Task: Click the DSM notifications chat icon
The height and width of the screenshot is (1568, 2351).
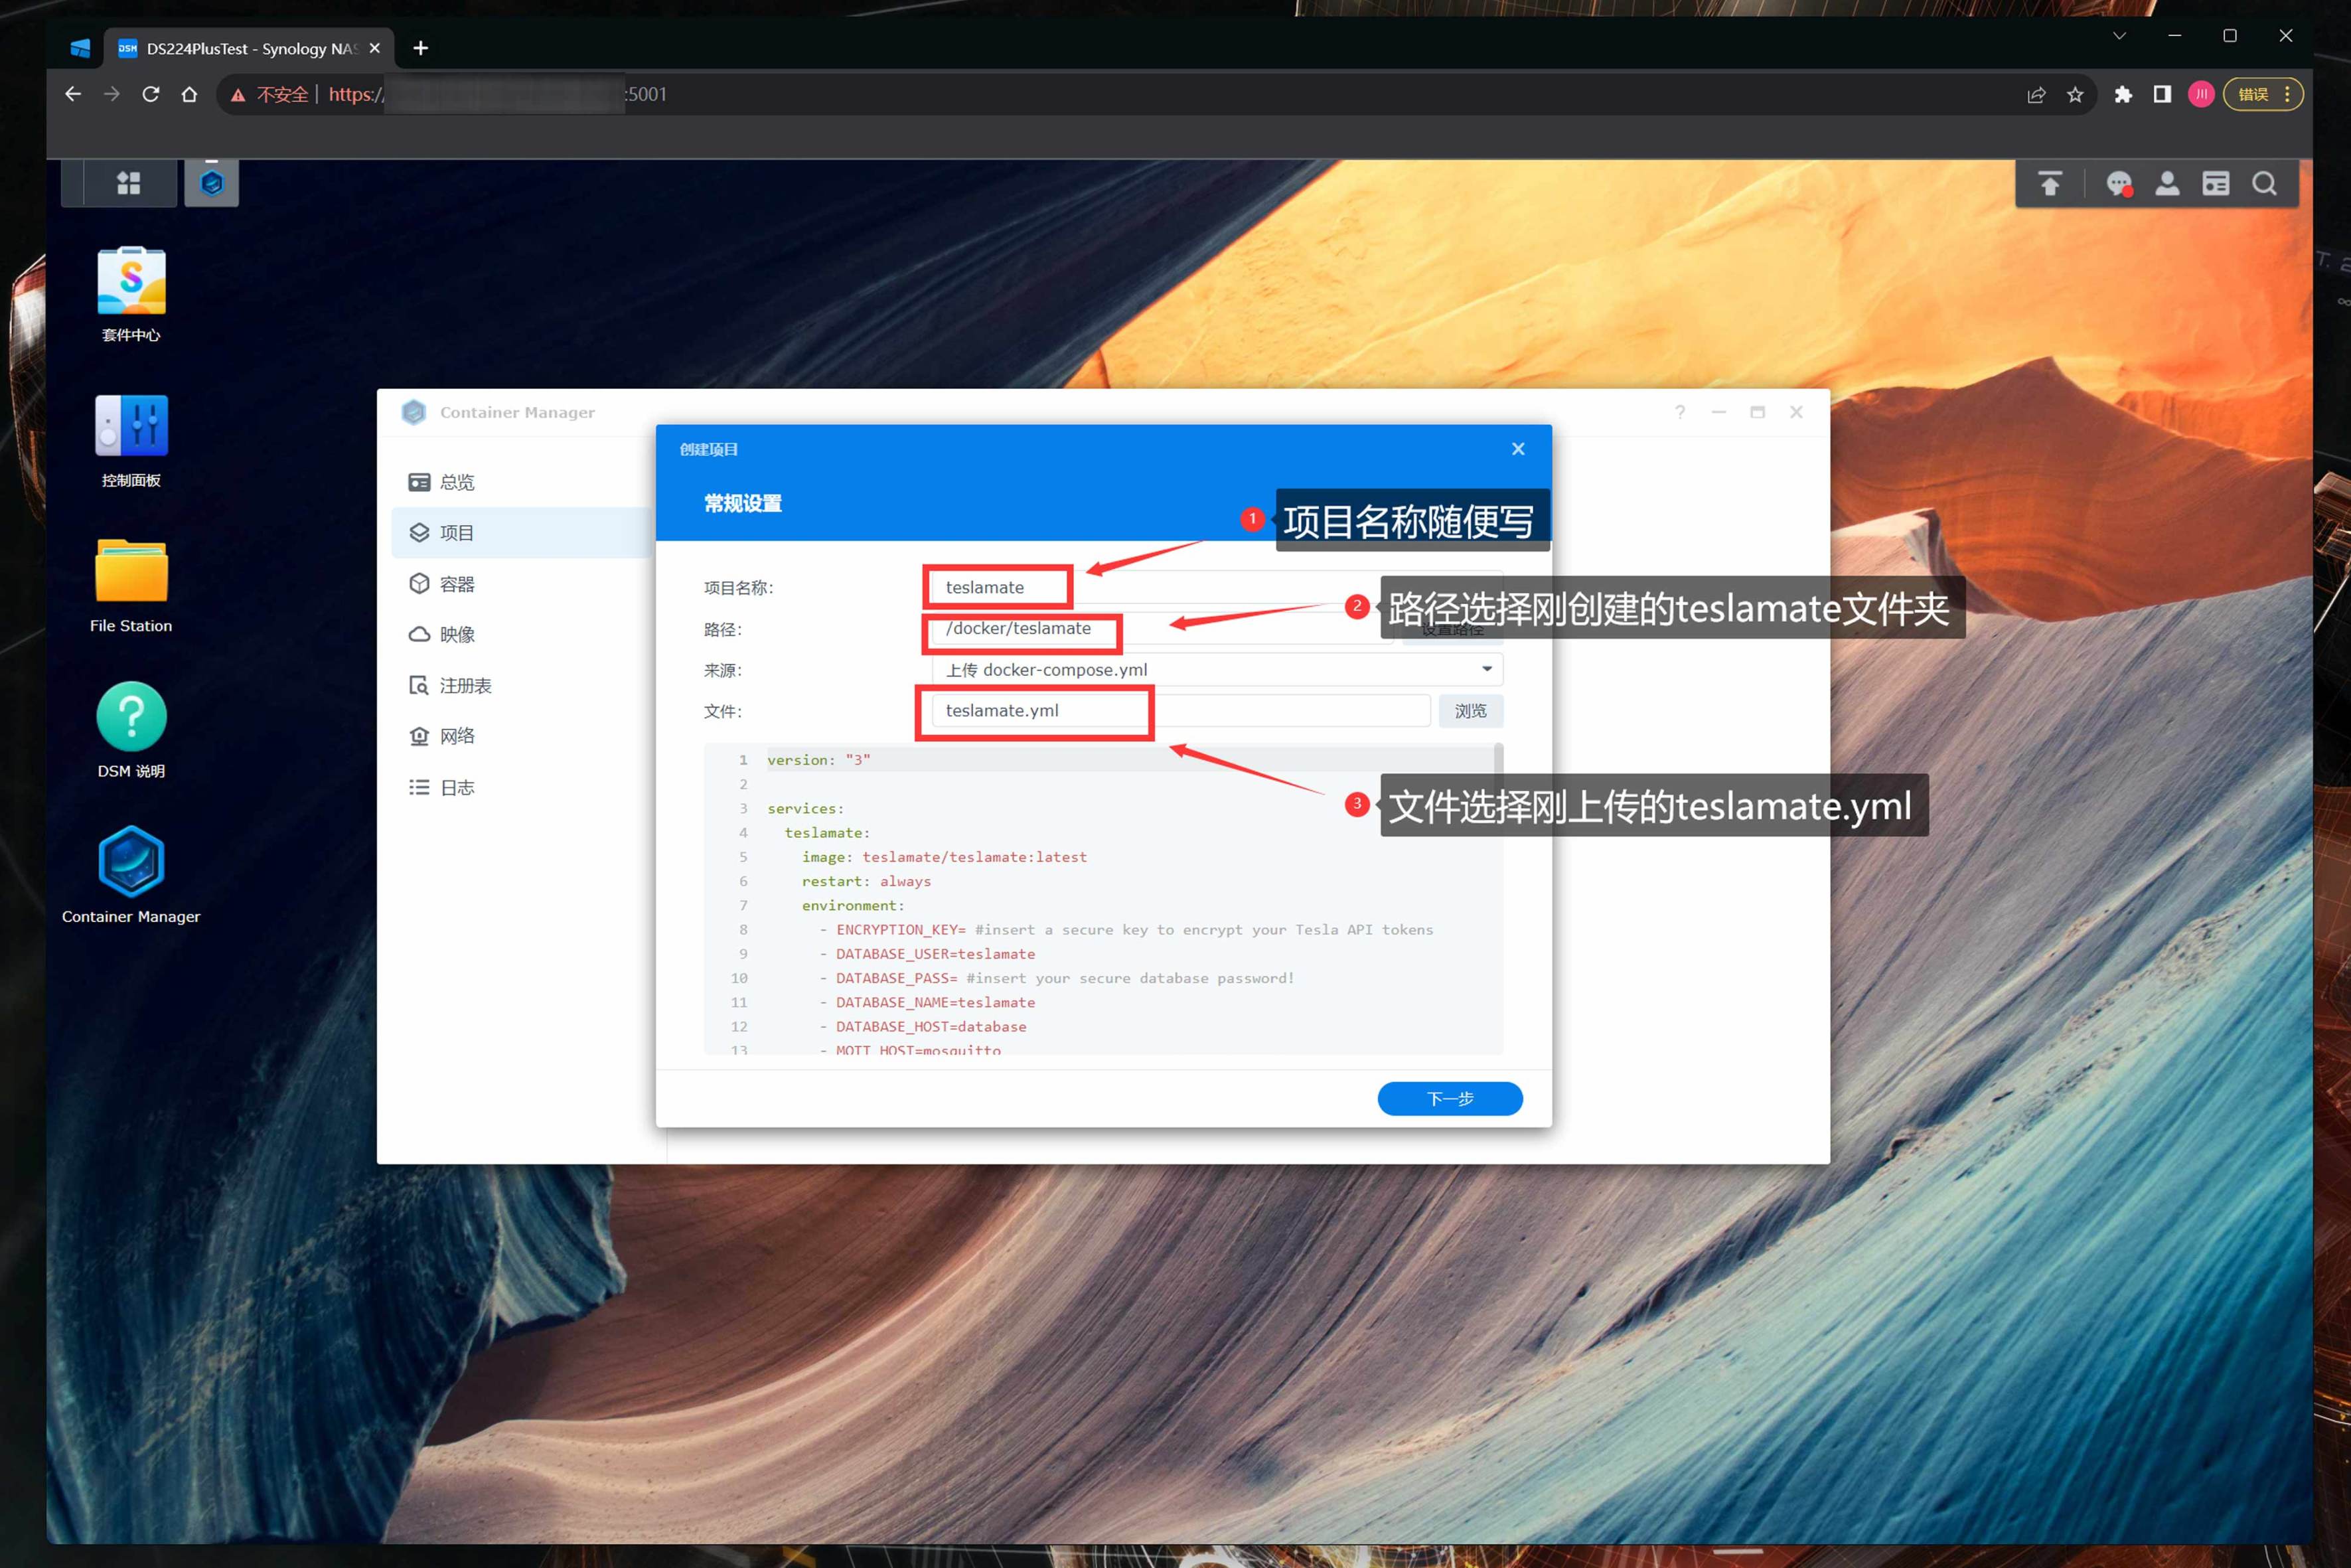Action: [x=2118, y=184]
